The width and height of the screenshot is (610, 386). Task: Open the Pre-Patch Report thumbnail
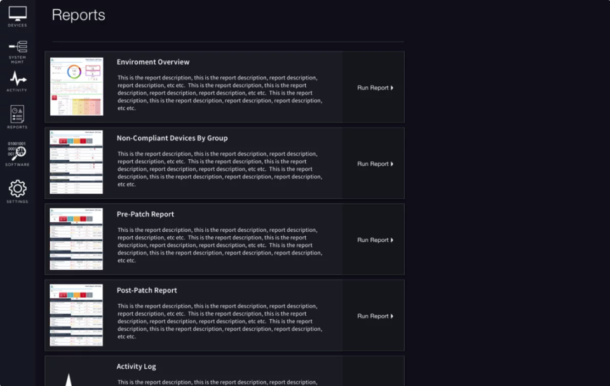click(x=76, y=239)
